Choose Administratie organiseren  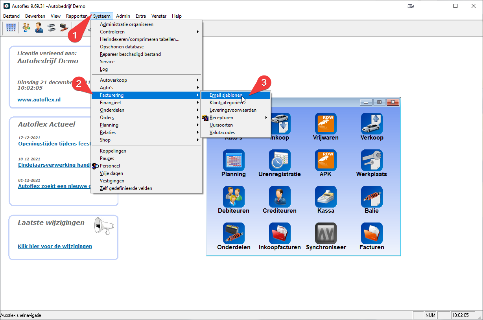(x=146, y=24)
